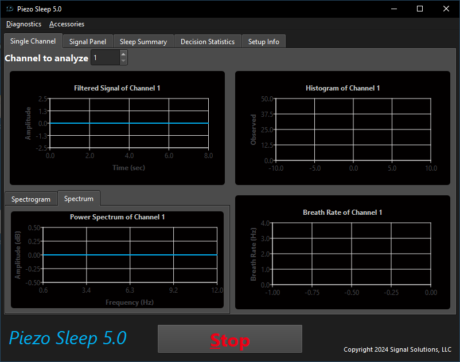460x362 pixels.
Task: Open the Setup Info tab
Action: 264,42
